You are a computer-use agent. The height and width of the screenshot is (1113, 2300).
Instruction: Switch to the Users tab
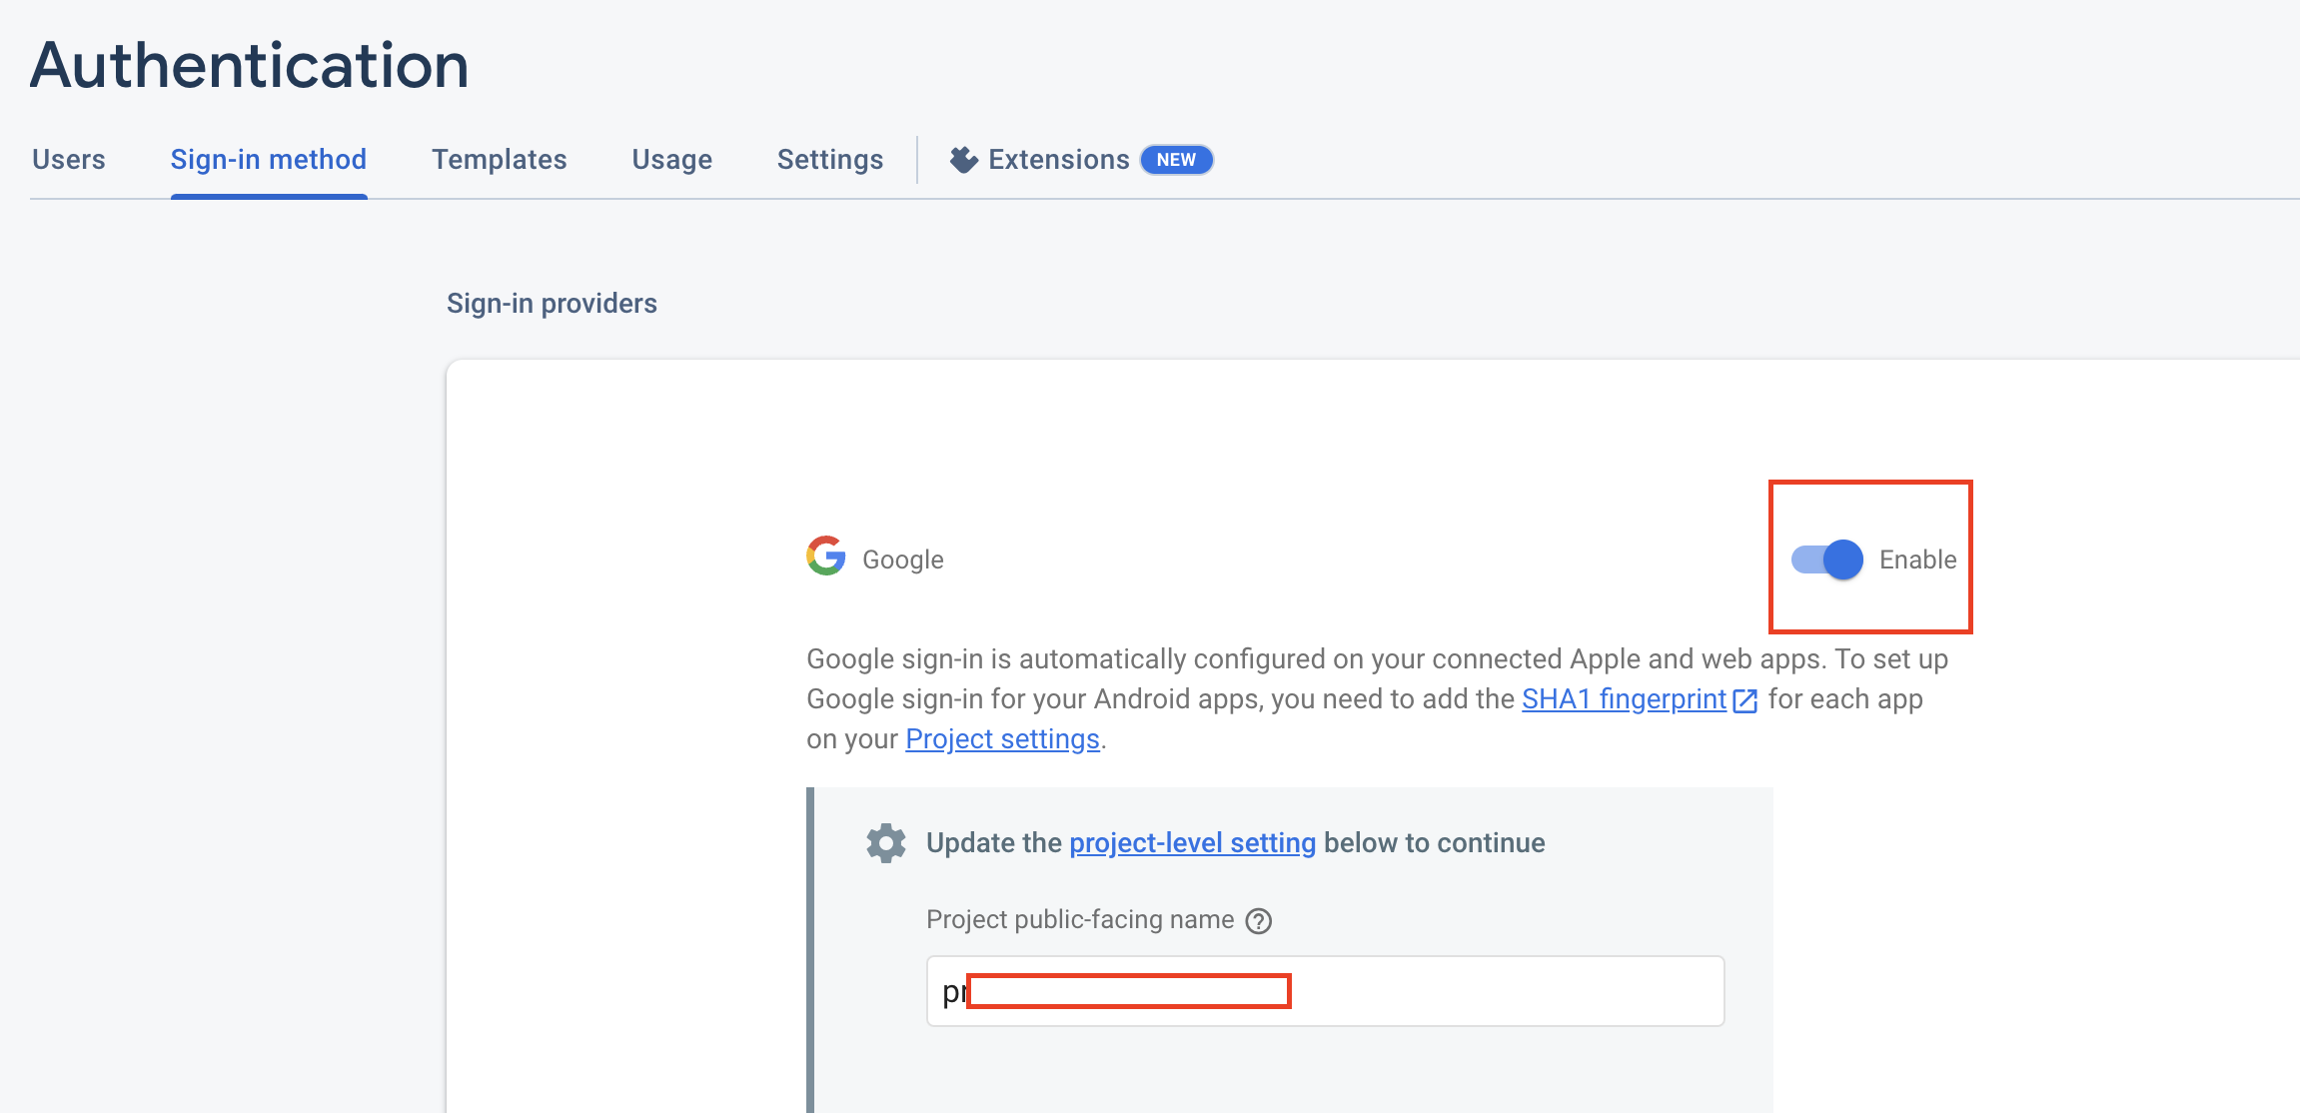(x=68, y=160)
